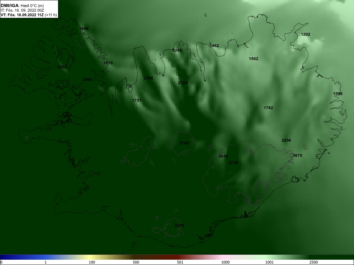Click the VT valid time line
354x265 pixels.
pos(29,15)
